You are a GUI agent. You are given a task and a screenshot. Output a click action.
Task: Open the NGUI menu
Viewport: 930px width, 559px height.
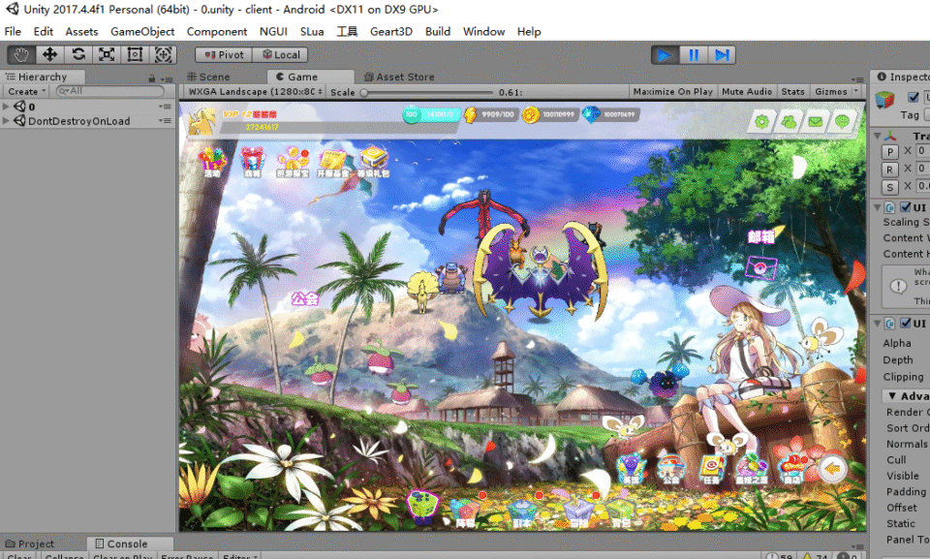(273, 31)
